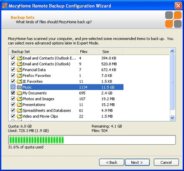Viewport: 184px width, 171px height.
Task: Click the Financial Data folder icon
Action: pos(19,70)
